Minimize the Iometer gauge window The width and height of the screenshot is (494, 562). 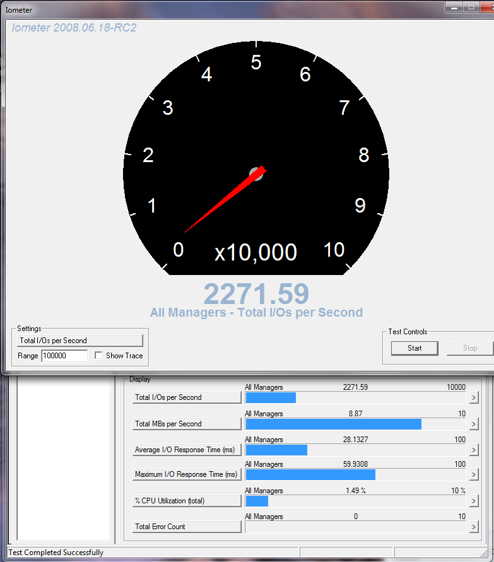454,7
